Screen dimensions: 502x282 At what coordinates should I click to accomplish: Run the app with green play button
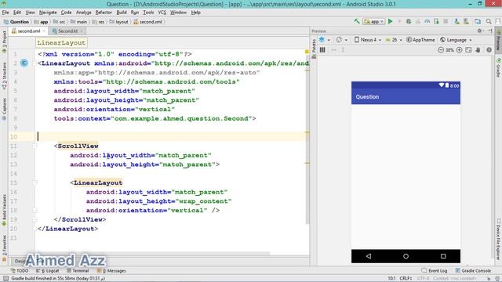[x=391, y=21]
